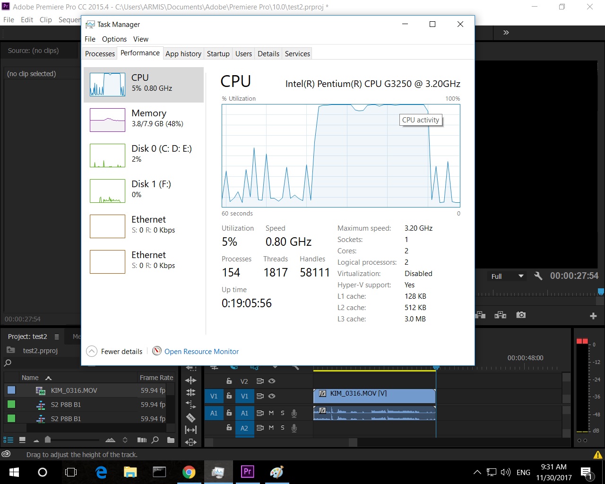Select Disk 1 (F:) resource

tap(144, 191)
